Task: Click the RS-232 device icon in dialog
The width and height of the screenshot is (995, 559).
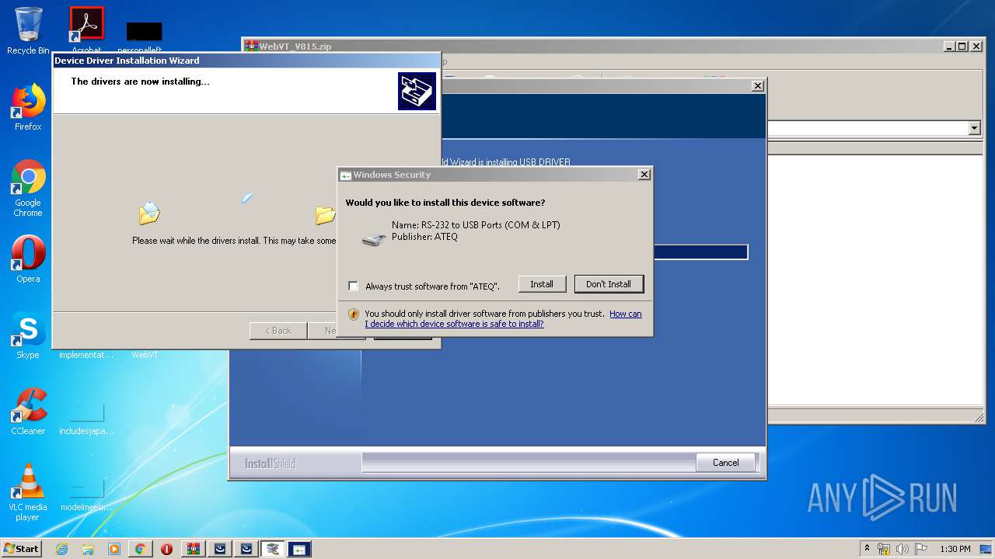Action: (374, 240)
